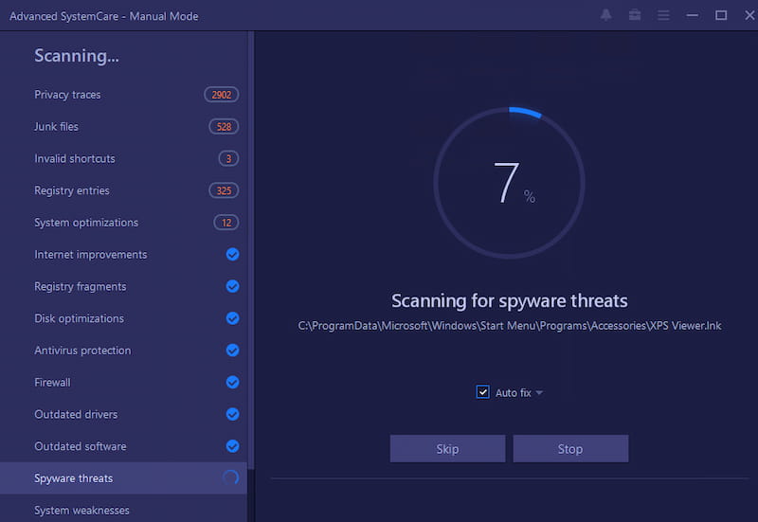Open the toolbox briefcase icon

point(635,15)
